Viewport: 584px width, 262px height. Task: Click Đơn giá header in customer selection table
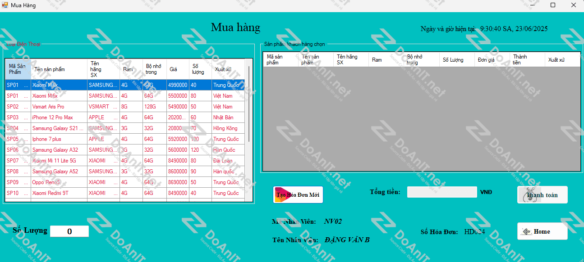pyautogui.click(x=492, y=59)
